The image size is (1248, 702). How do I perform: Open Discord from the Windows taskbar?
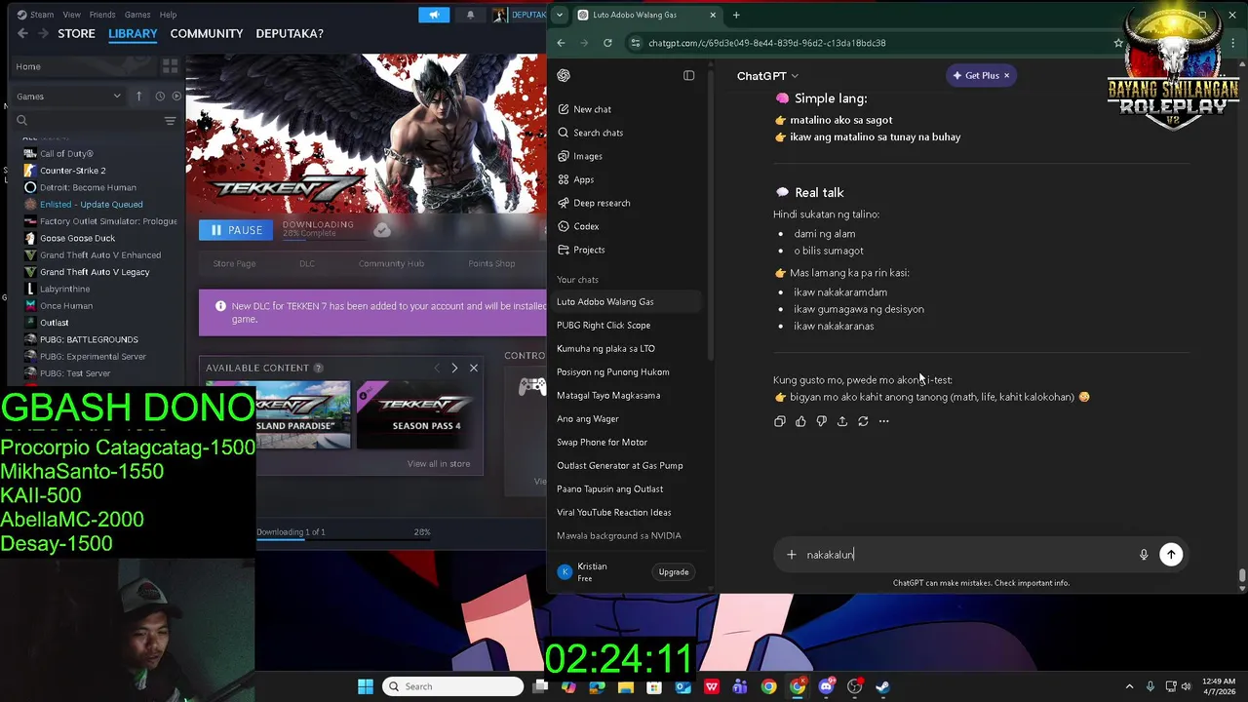[826, 686]
